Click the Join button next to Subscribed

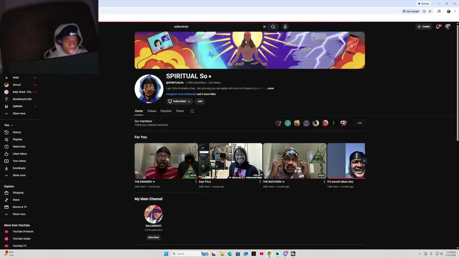coord(200,101)
